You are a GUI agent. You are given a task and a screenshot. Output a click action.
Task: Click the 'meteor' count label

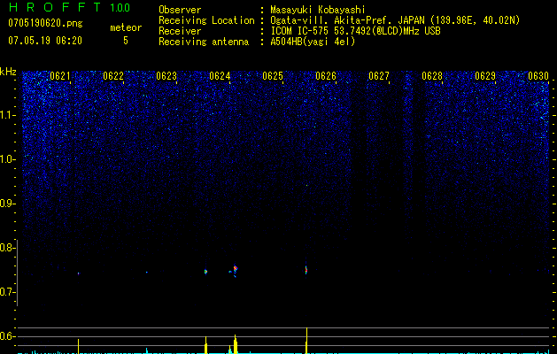coord(126,27)
